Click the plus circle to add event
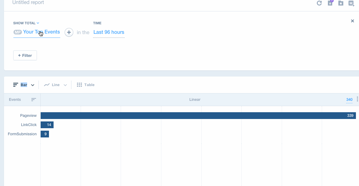This screenshot has width=359, height=186. (x=69, y=32)
